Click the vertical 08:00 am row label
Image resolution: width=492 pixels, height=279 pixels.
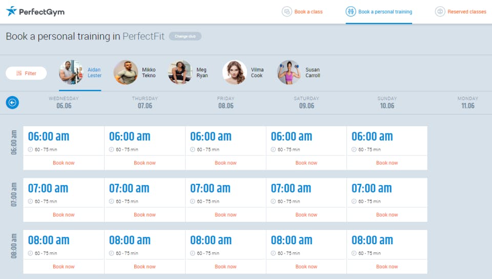(14, 246)
